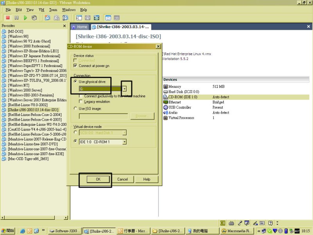Image resolution: width=313 pixels, height=235 pixels.
Task: Open the IDE 1:0 CD-ROM 1 dropdown
Action: click(x=124, y=142)
